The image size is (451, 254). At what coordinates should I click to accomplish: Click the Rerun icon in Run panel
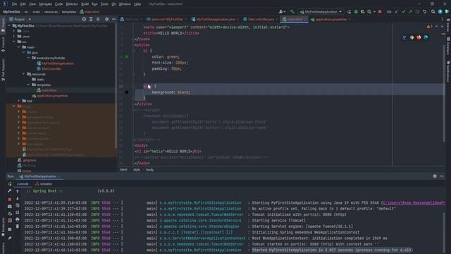click(10, 183)
